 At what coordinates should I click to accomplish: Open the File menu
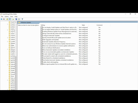2,17
